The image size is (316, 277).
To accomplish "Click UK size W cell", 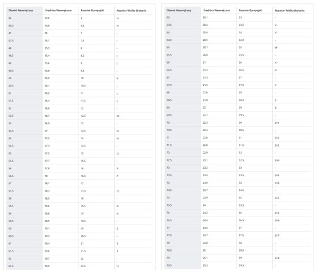I will point(276,48).
